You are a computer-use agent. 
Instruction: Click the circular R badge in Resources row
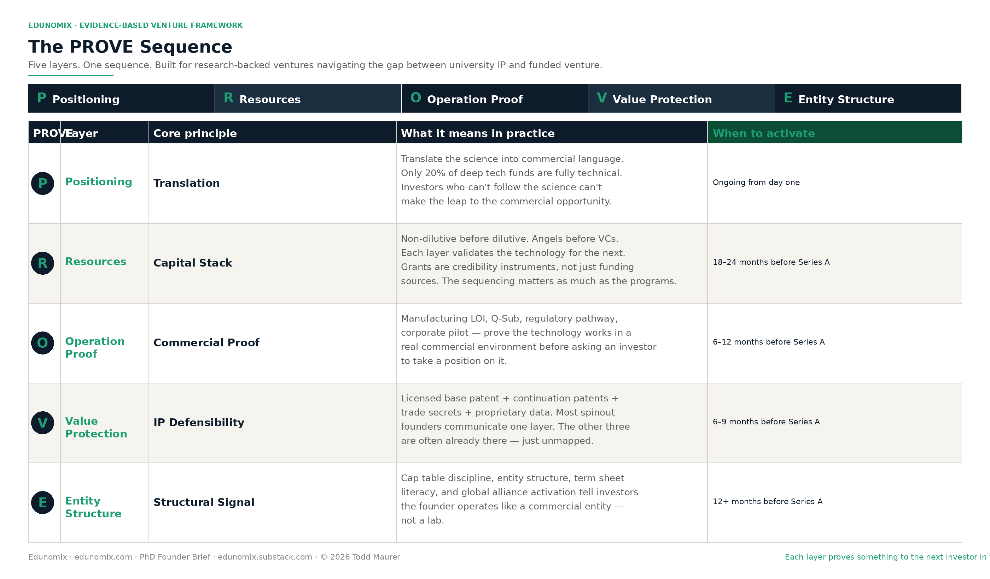pyautogui.click(x=42, y=263)
